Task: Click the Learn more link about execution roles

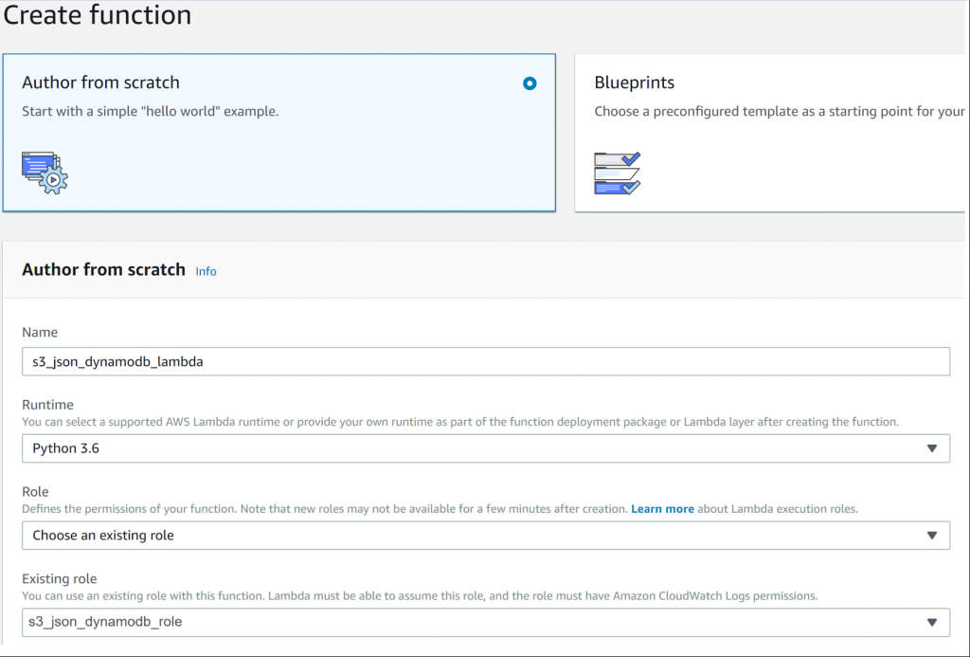Action: pos(662,509)
